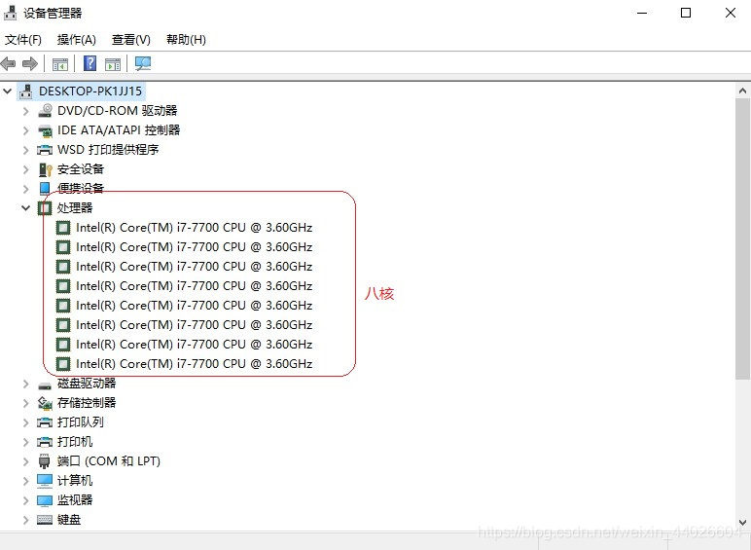
Task: Click the vertical scrollbar thumb
Action: 742,238
